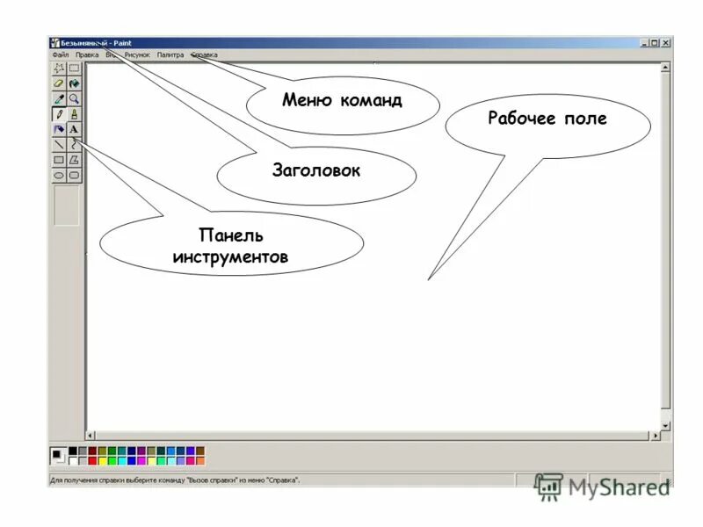
Task: Select the Fill With Color tool
Action: (74, 83)
